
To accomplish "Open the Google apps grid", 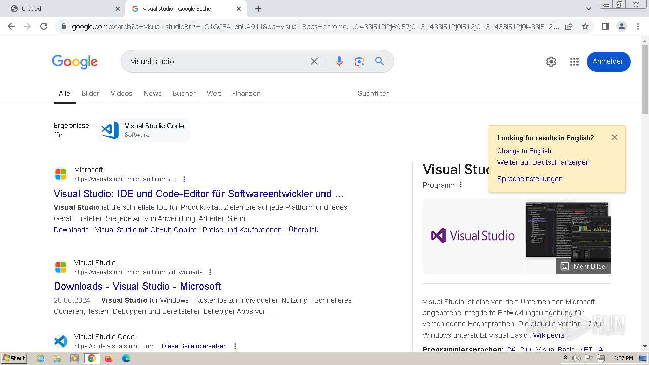I will [574, 62].
